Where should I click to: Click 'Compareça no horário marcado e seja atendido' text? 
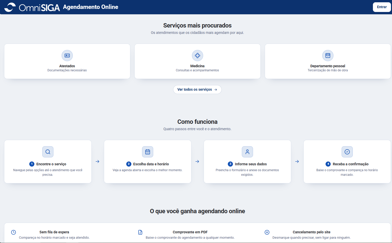coord(54,238)
